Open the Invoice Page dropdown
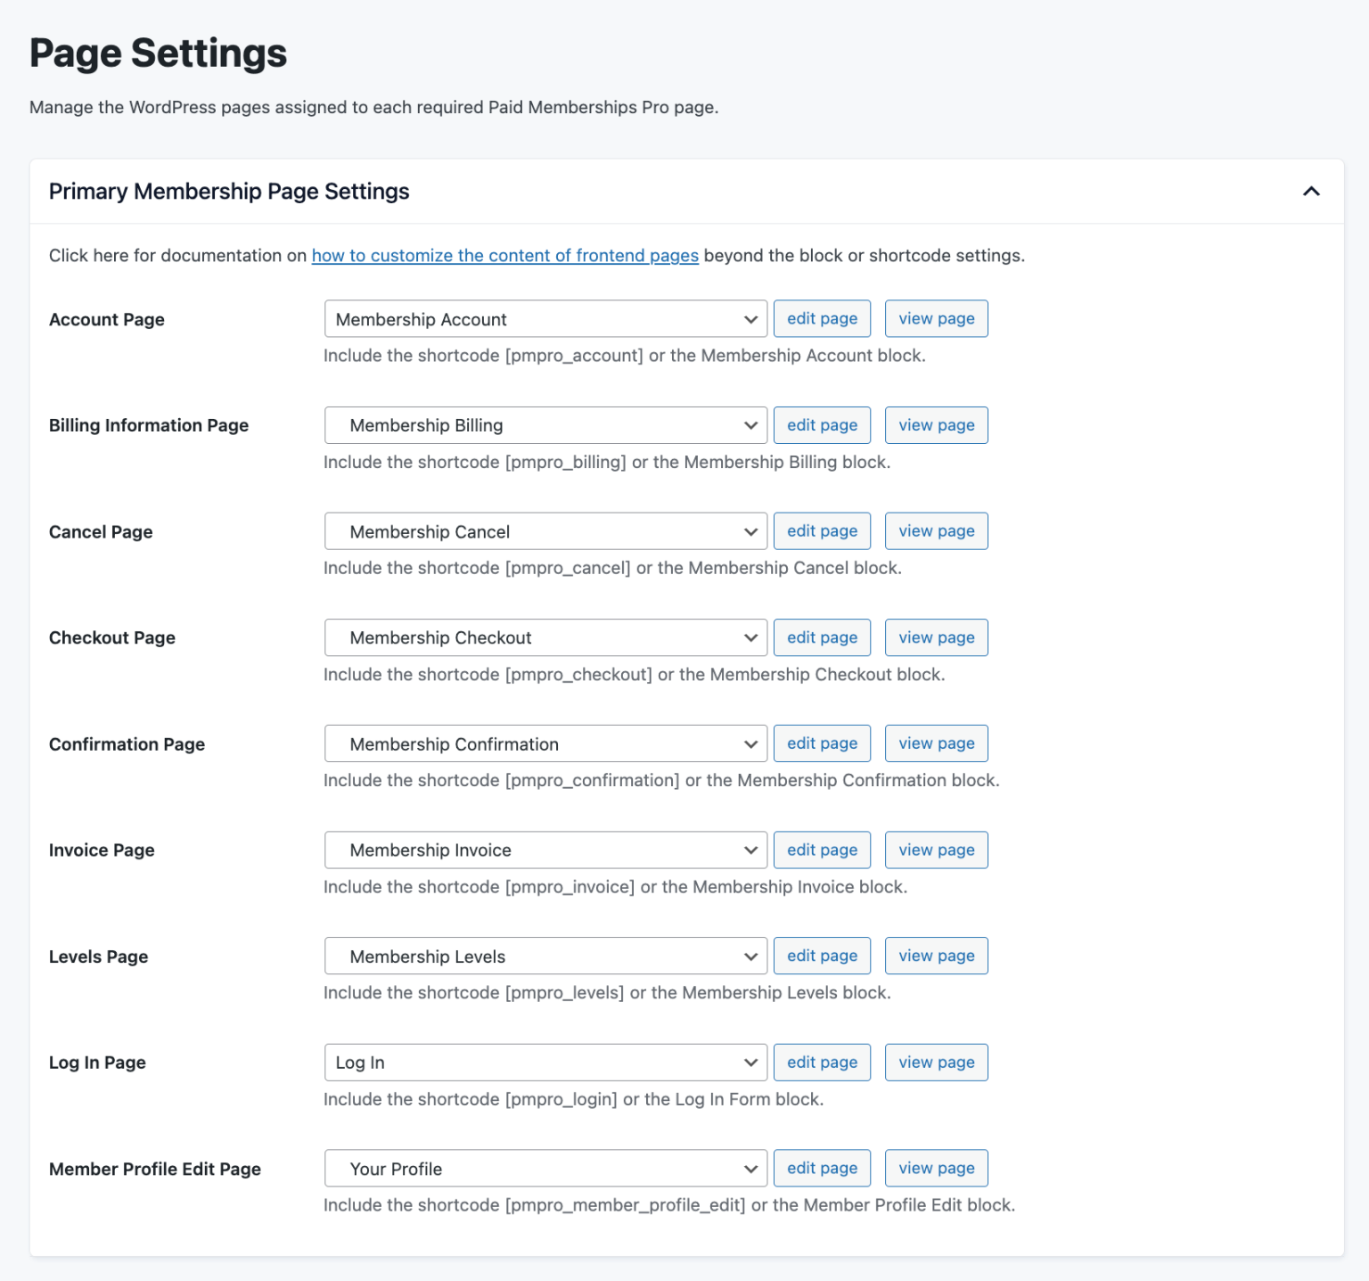The height and width of the screenshot is (1281, 1369). [x=545, y=850]
